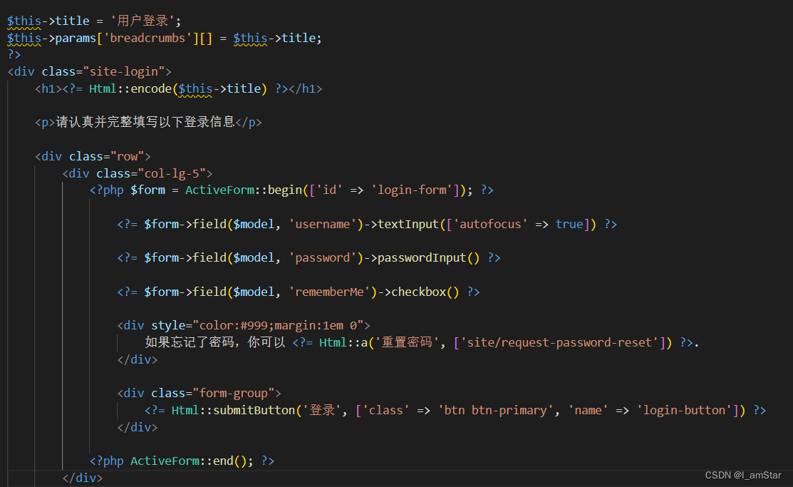Viewport: 793px width, 487px height.
Task: Click the 'login-form' id string
Action: pos(412,190)
